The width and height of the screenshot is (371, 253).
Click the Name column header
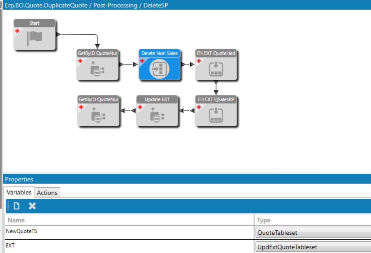point(129,220)
